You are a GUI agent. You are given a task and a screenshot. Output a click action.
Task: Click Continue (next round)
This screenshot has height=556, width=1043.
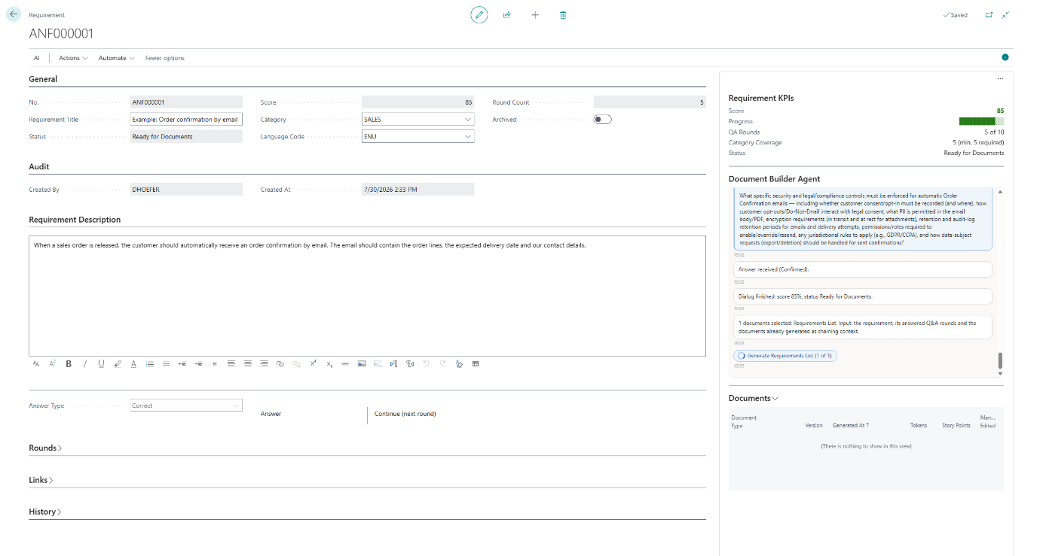tap(405, 414)
